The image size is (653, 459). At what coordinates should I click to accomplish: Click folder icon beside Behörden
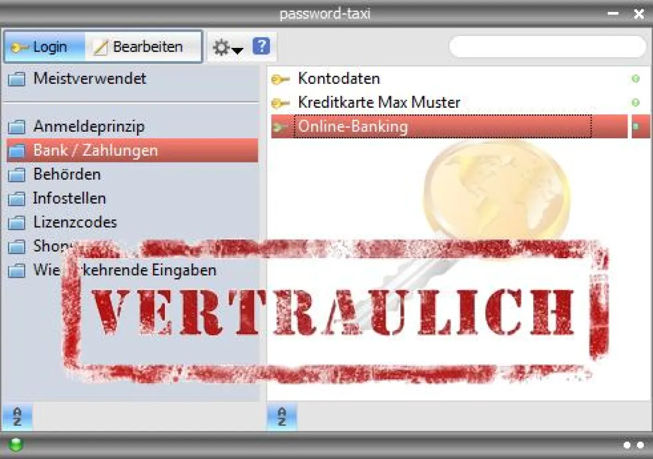coord(17,175)
